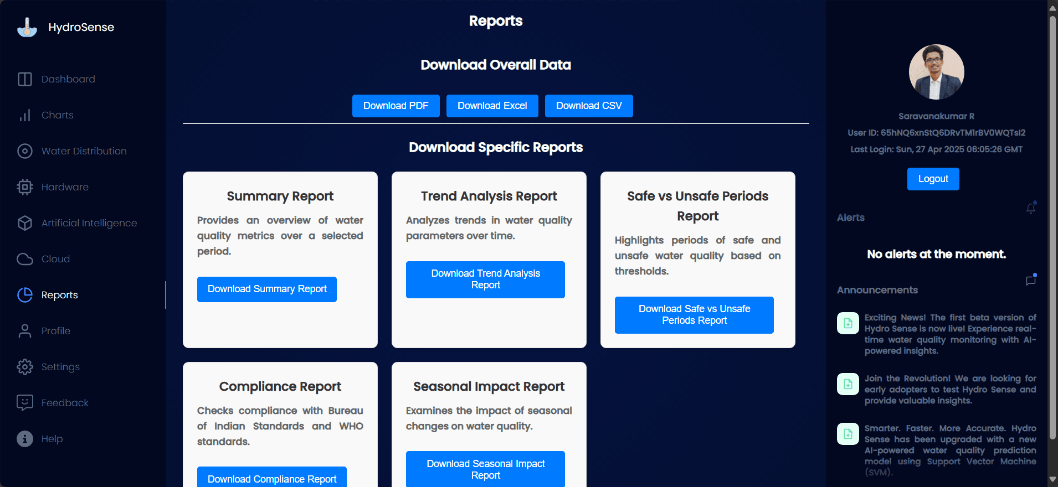Image resolution: width=1058 pixels, height=487 pixels.
Task: Click the Feedback smiley chat icon
Action: pyautogui.click(x=25, y=403)
